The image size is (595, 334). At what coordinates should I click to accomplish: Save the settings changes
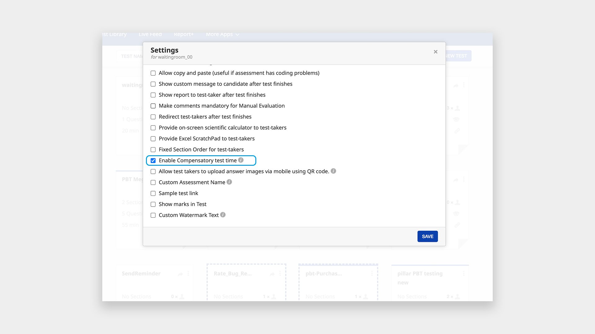428,237
